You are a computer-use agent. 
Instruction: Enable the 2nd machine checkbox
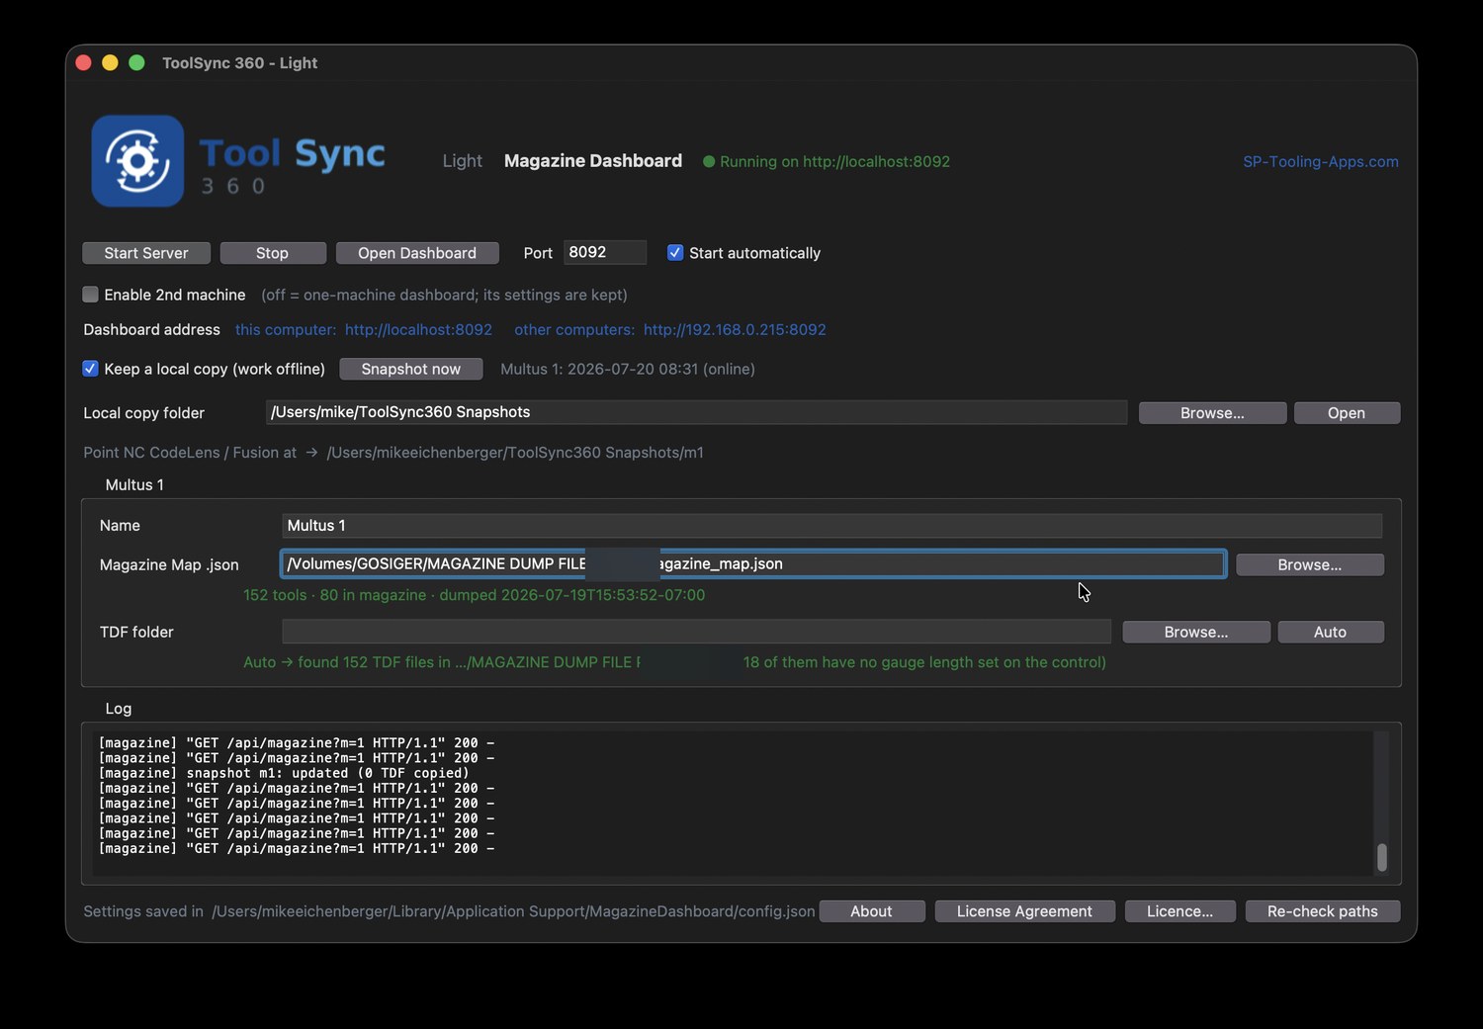(x=91, y=295)
